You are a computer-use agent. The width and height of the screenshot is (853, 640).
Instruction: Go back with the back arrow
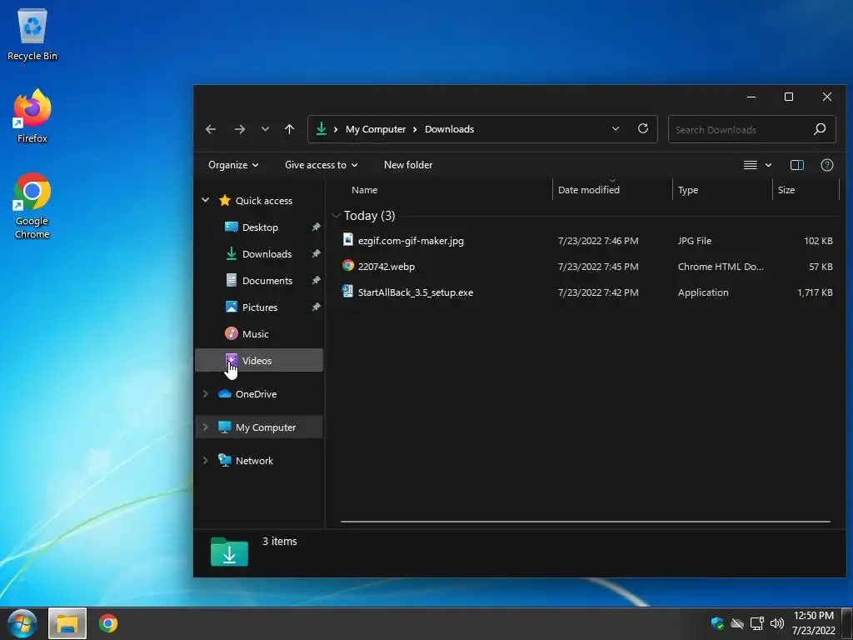coord(211,129)
